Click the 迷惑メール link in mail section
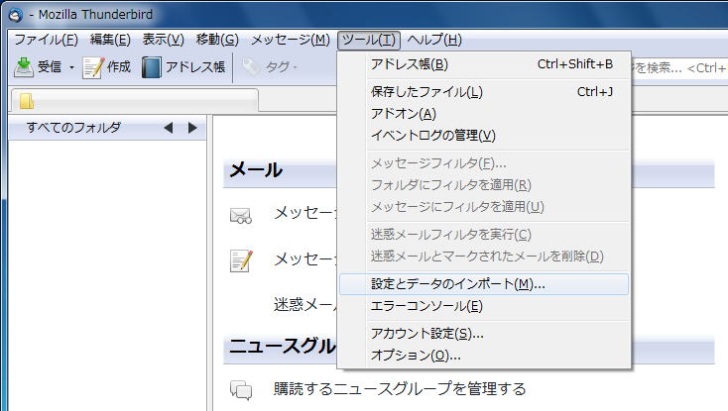The height and width of the screenshot is (411, 728). pos(305,304)
